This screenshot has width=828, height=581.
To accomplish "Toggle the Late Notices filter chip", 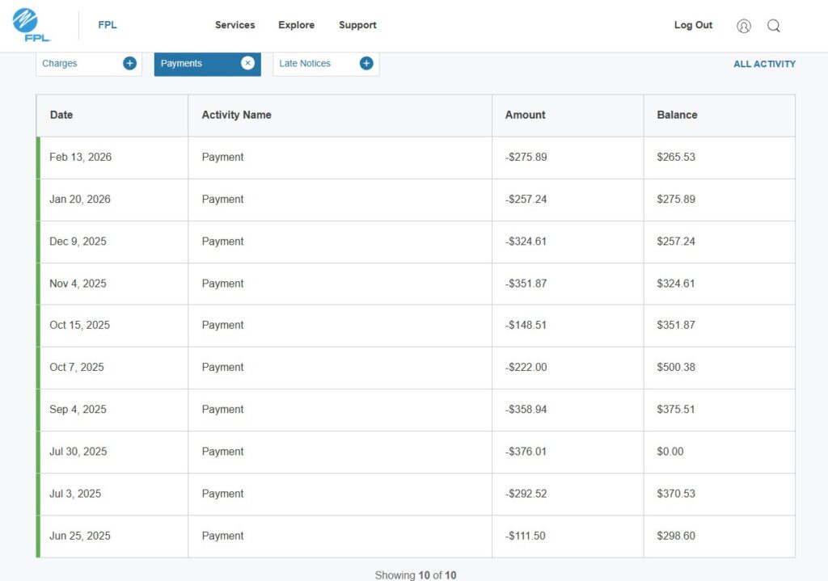I will [311, 63].
